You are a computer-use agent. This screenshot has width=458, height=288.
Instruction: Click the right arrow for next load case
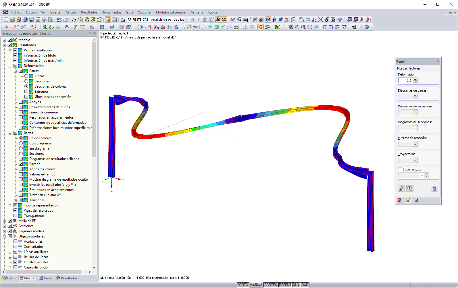tap(199, 20)
